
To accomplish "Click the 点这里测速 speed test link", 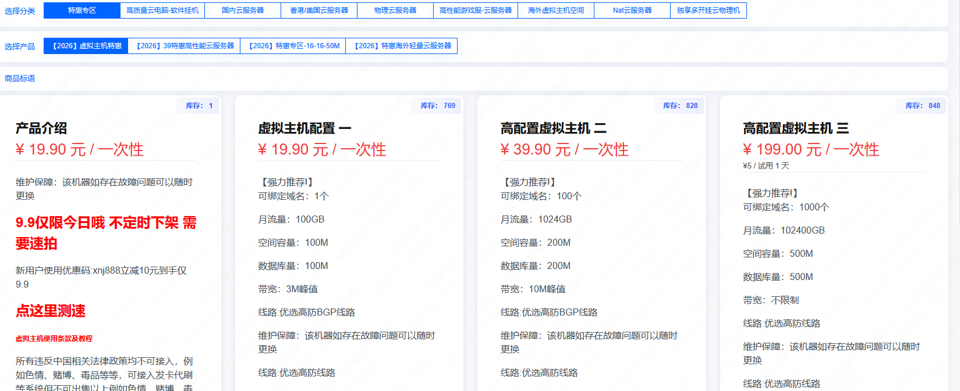I will click(x=51, y=311).
